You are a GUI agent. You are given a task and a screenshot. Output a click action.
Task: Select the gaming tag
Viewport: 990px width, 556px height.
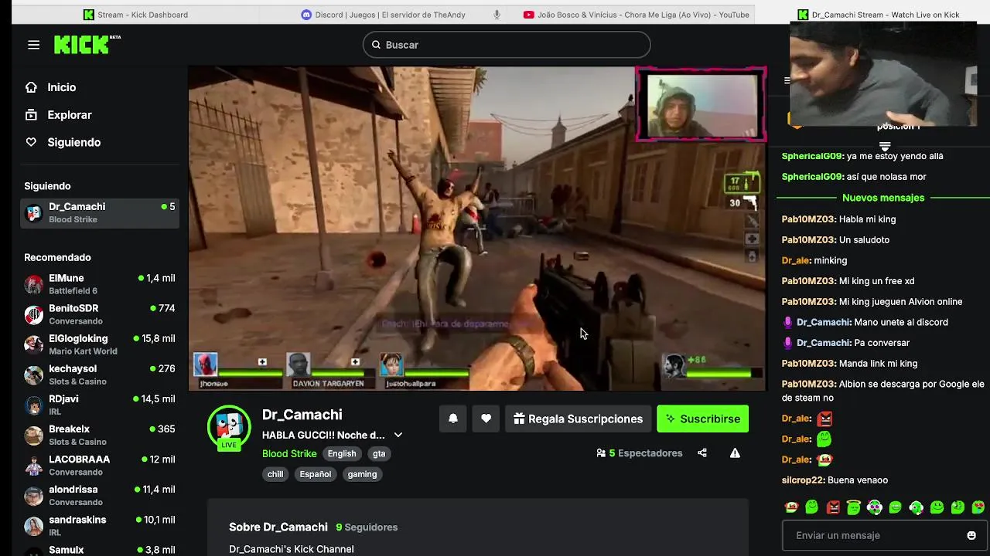[x=362, y=474]
